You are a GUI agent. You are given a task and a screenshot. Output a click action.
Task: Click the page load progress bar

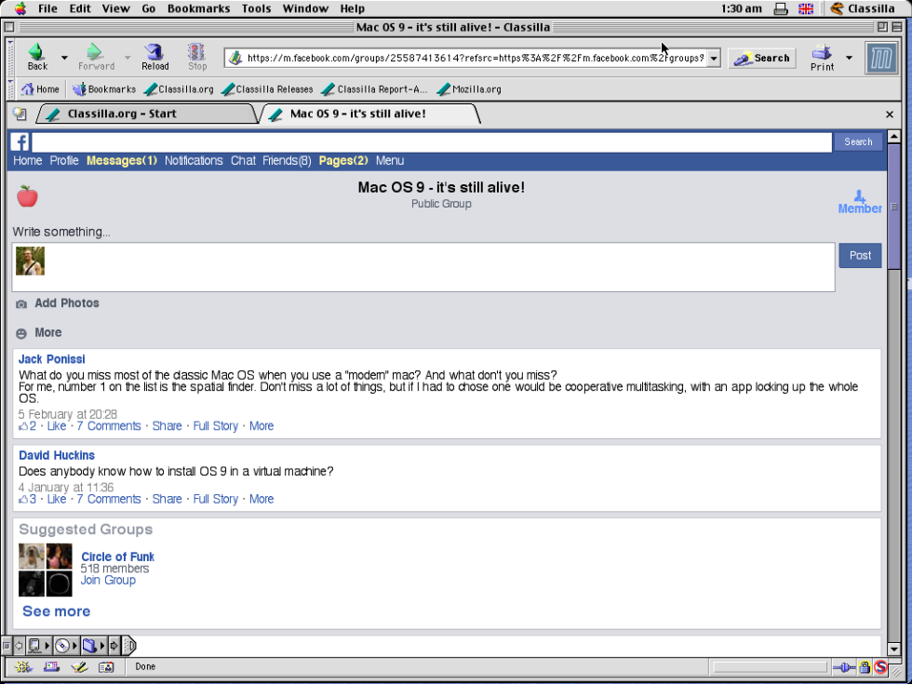click(x=769, y=666)
